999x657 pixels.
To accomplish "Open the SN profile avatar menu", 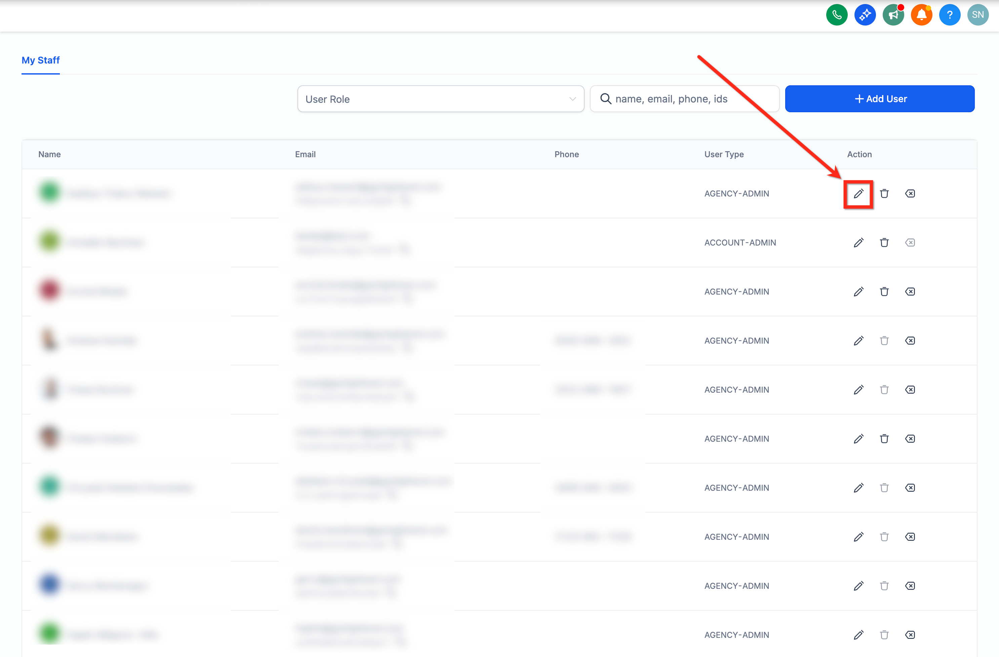I will 977,15.
